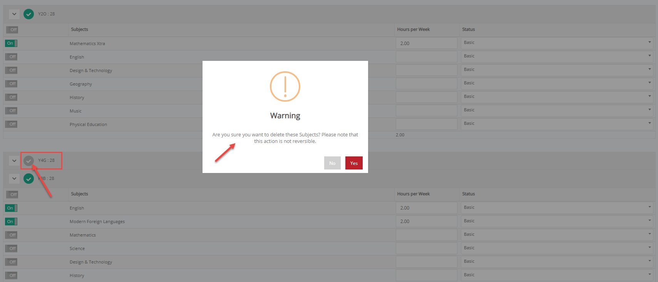The height and width of the screenshot is (282, 658).
Task: Toggle the master switch in the second Subjects header
Action: click(x=12, y=195)
